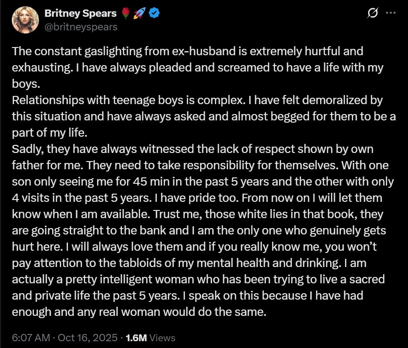Click the blue verified checkmark badge
This screenshot has height=348, width=408.
(155, 14)
